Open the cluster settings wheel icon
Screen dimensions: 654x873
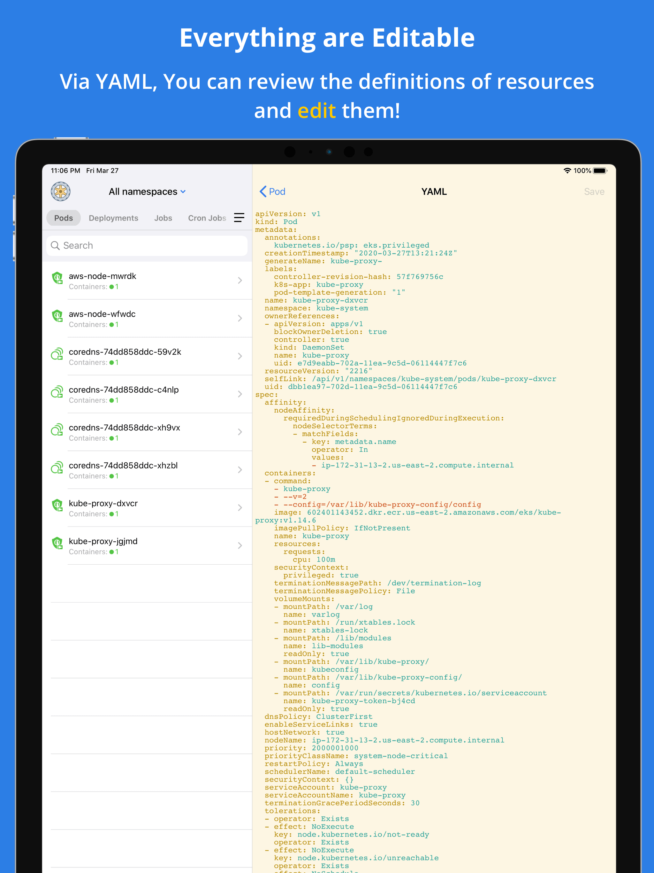[60, 191]
